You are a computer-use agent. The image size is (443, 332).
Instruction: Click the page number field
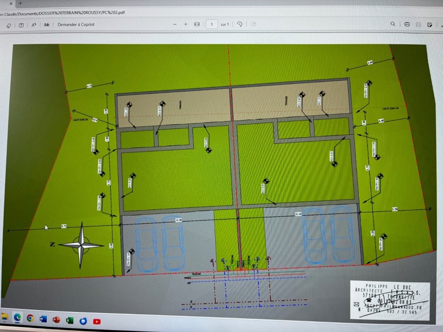(x=212, y=24)
